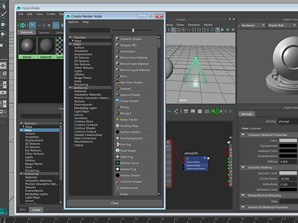Create a Phong E material
The image size is (298, 223).
pyautogui.click(x=135, y=113)
